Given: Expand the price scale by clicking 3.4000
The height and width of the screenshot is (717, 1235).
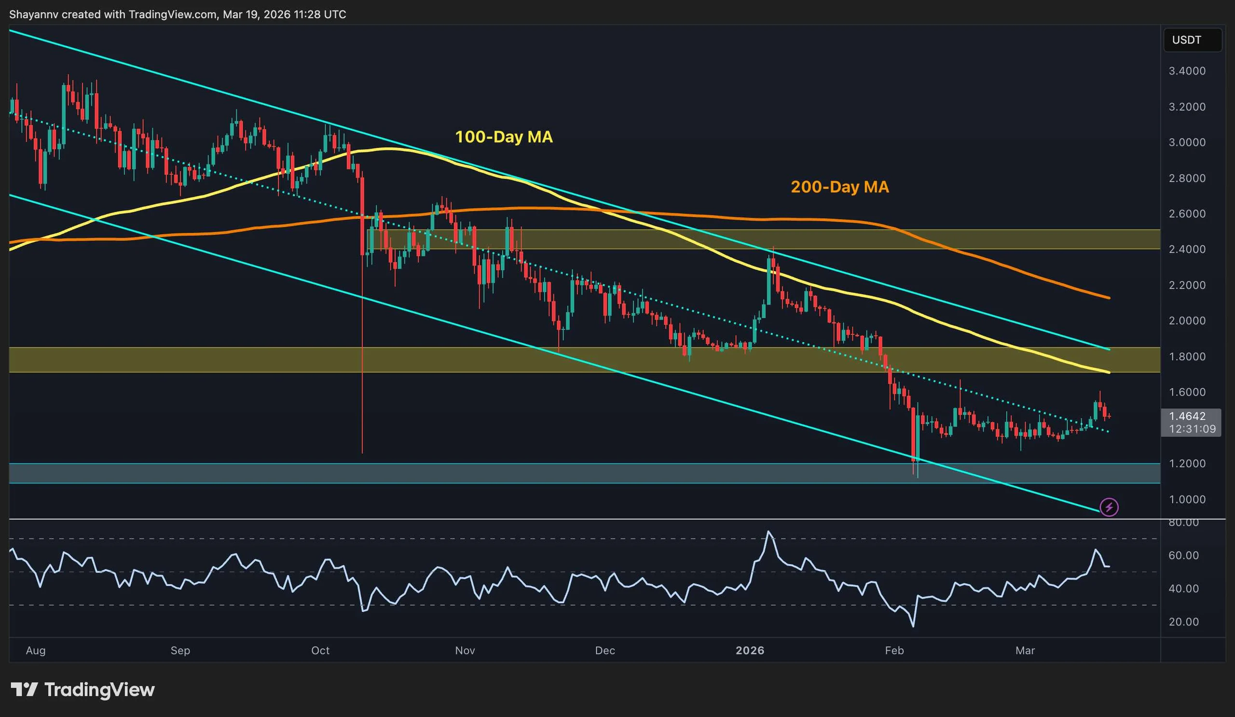Looking at the screenshot, I should pos(1186,70).
